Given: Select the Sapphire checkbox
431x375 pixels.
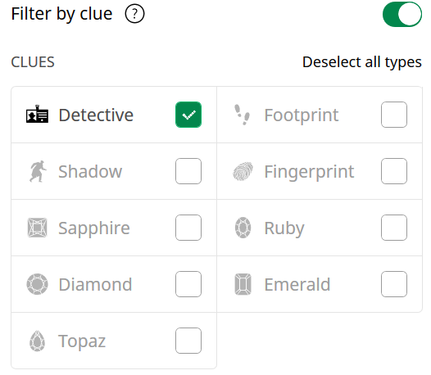Looking at the screenshot, I should [x=188, y=228].
